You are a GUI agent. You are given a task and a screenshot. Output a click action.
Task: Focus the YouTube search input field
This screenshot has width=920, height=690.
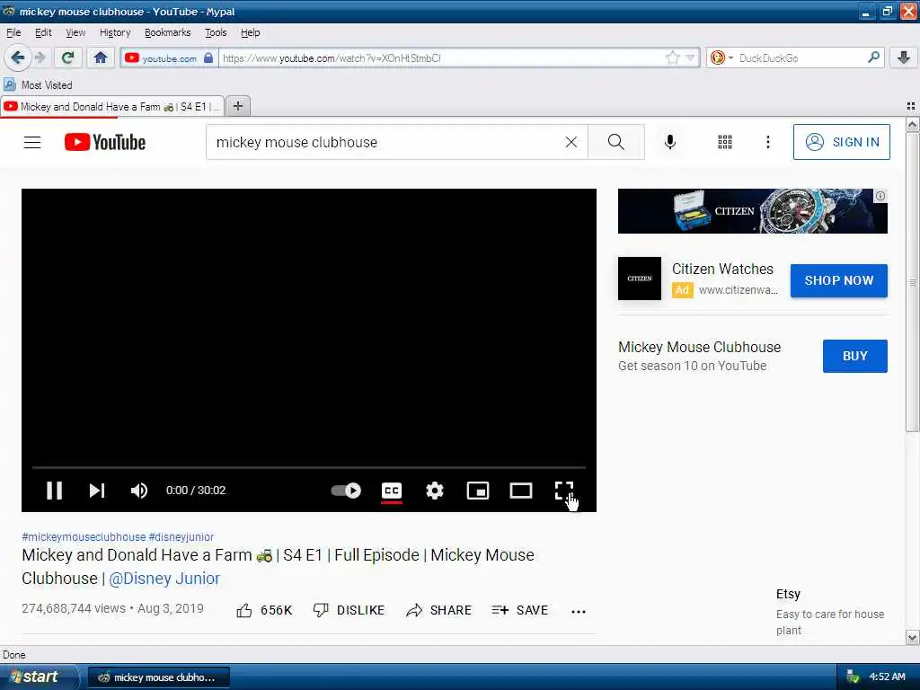pos(387,142)
